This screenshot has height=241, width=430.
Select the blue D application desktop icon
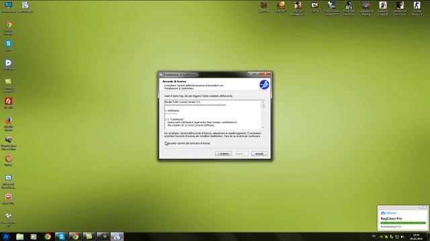coord(8,65)
